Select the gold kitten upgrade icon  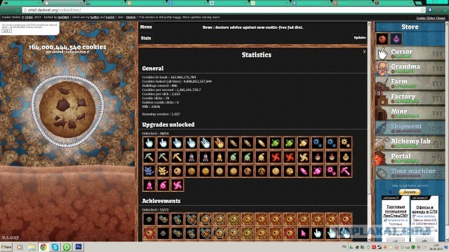[x=163, y=171]
